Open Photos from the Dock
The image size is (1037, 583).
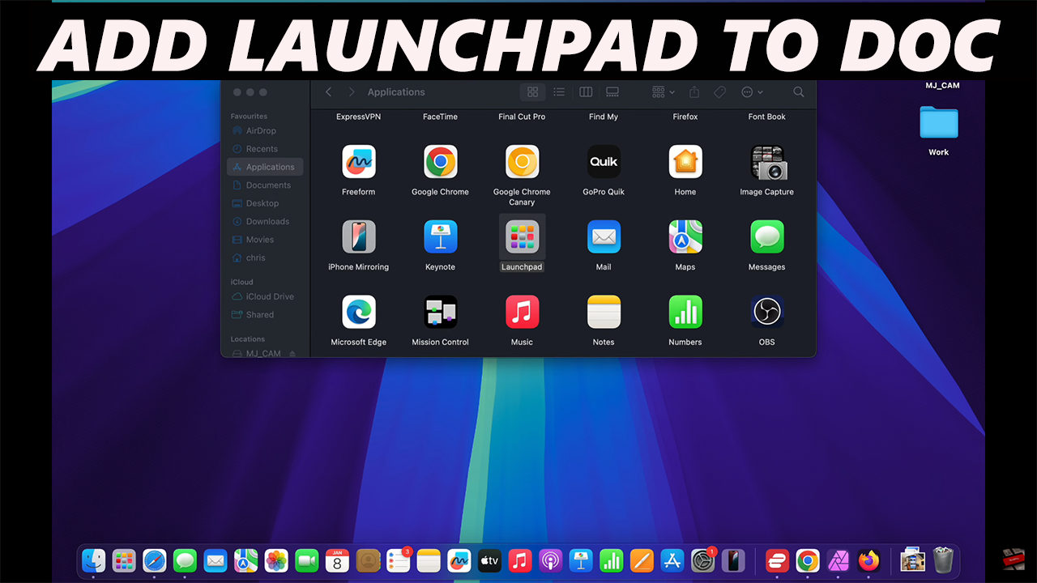[277, 560]
